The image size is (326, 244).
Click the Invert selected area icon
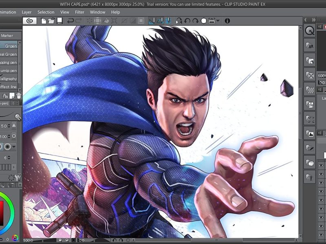point(132,21)
